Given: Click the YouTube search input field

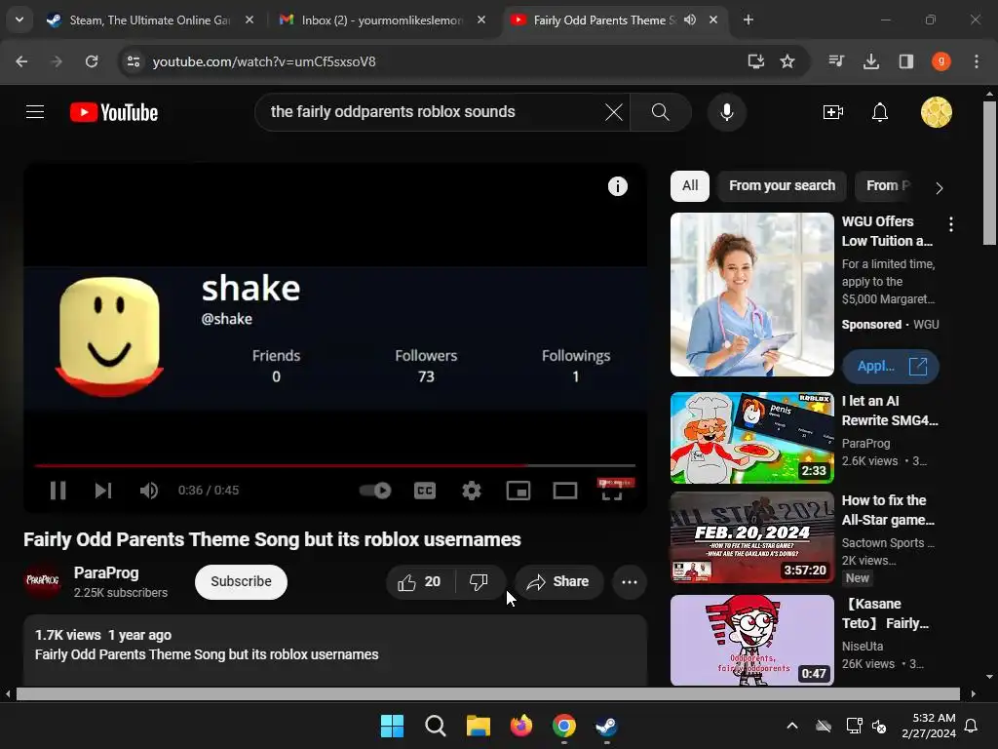Looking at the screenshot, I should pyautogui.click(x=433, y=112).
